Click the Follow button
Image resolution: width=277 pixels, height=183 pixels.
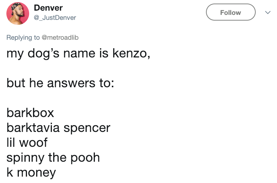click(x=230, y=12)
